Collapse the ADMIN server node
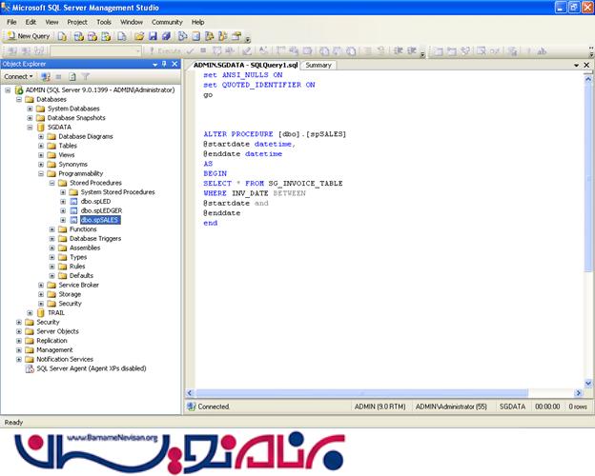 point(8,90)
